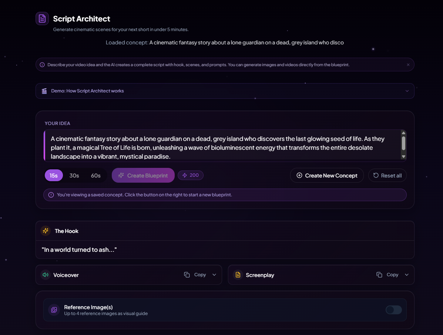Click the Create Blueprint button

pos(143,176)
